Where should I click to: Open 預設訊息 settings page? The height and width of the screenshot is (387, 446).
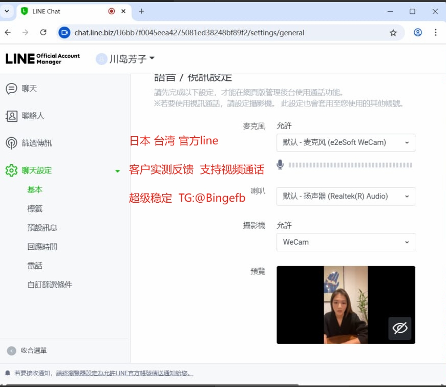pos(42,228)
